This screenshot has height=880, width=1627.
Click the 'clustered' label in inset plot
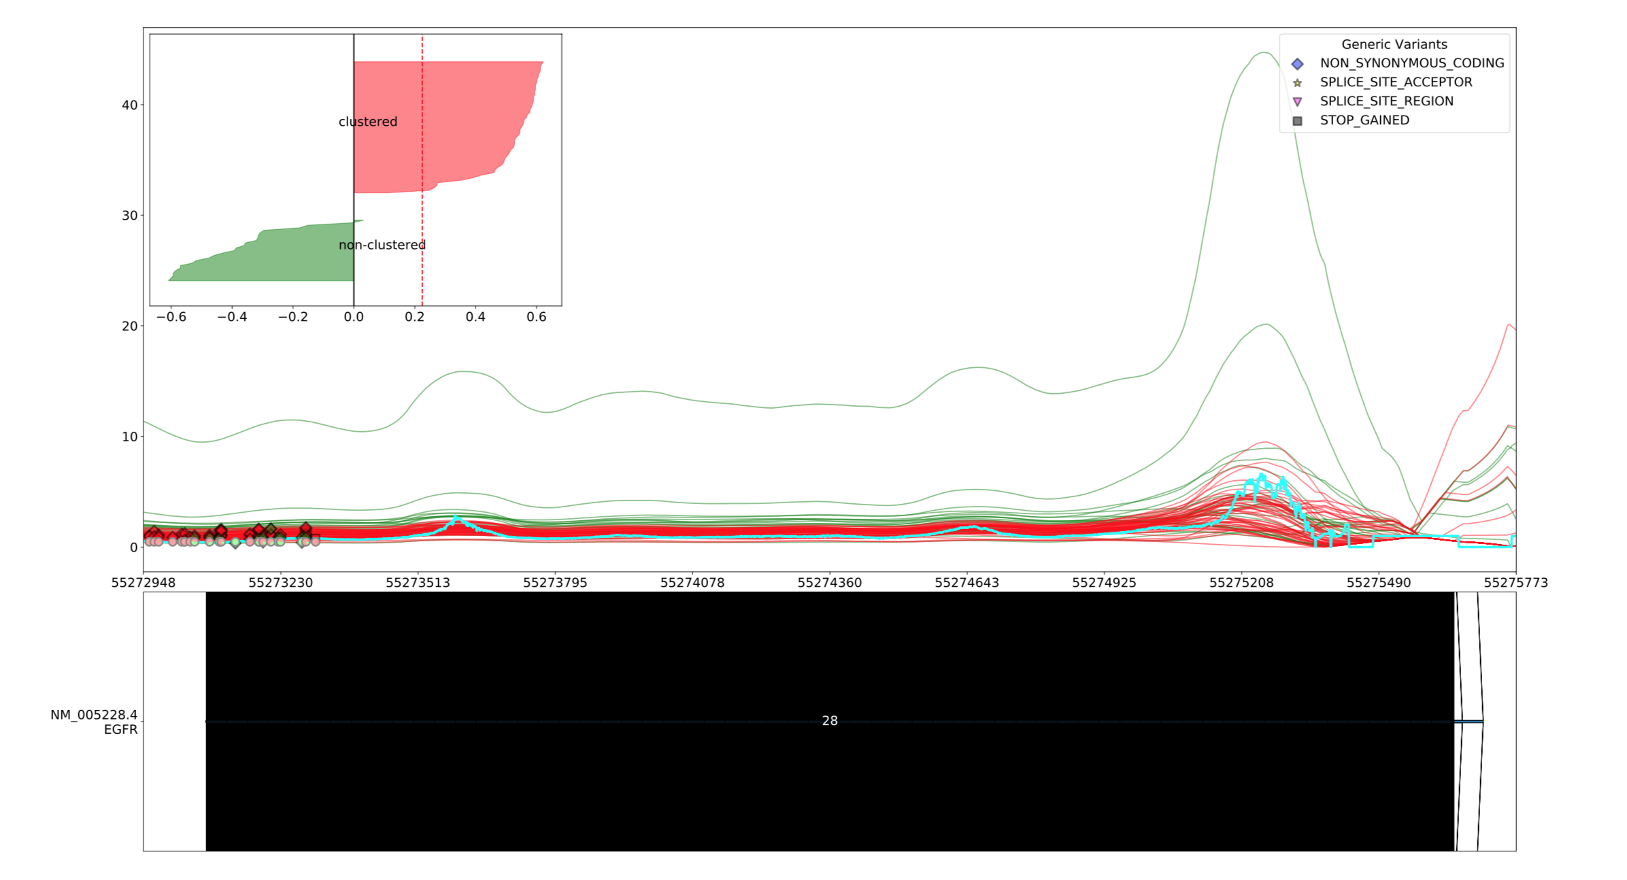tap(368, 122)
